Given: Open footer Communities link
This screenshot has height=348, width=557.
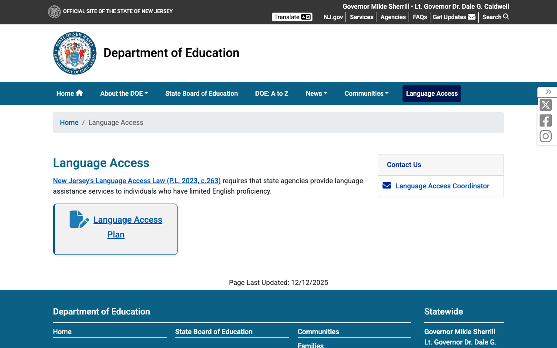Looking at the screenshot, I should coord(318,331).
